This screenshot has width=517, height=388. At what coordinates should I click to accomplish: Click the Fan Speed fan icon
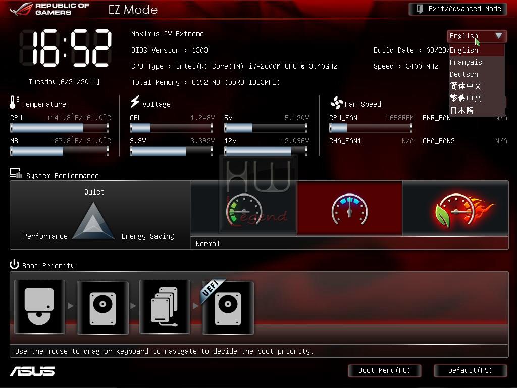337,103
